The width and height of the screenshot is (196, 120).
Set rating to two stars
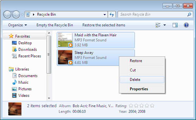point(136,106)
